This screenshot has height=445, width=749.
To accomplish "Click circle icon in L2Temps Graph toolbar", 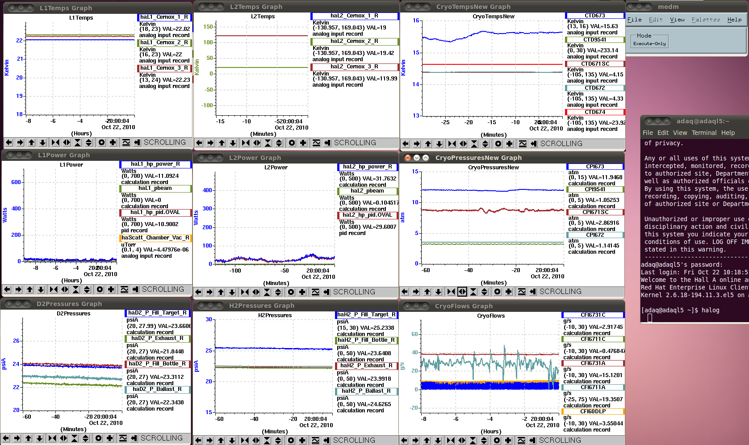I will (x=292, y=143).
